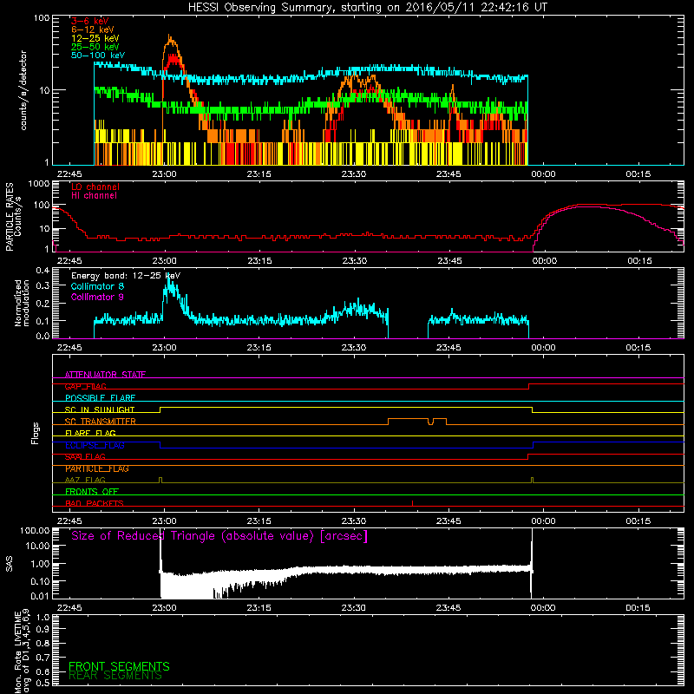The height and width of the screenshot is (694, 694).
Task: Click the 0.5 tick on the livetime axis
Action: [43, 683]
